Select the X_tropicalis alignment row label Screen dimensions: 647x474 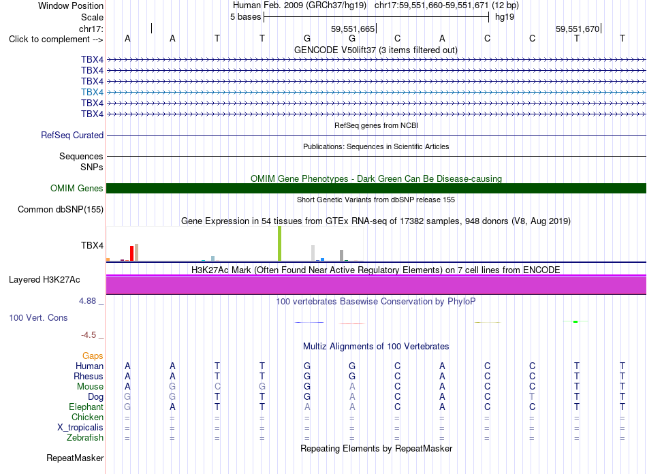(80, 428)
